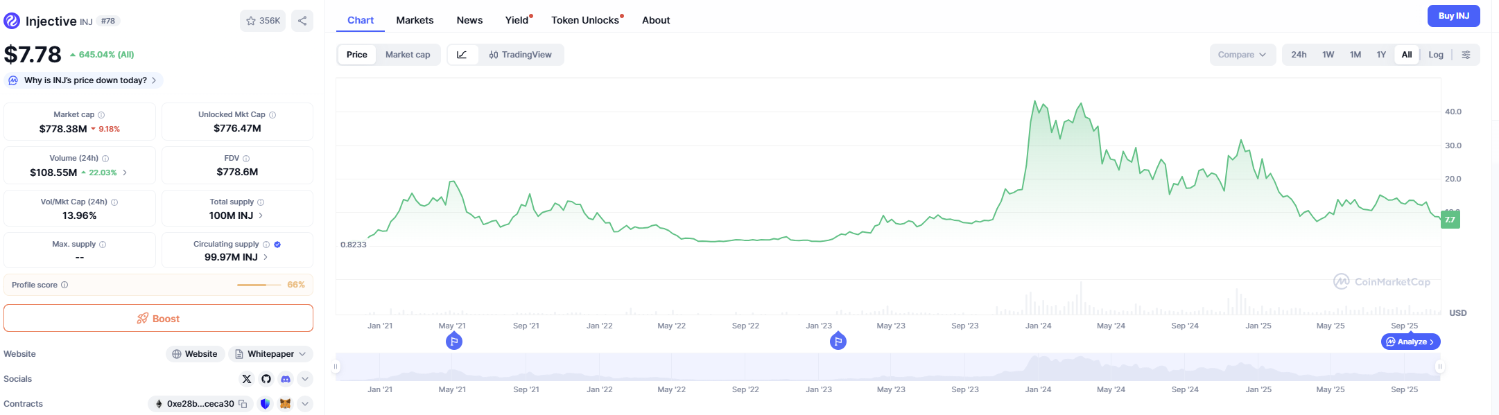1499x415 pixels.
Task: Select the 1Y time range
Action: click(x=1381, y=55)
